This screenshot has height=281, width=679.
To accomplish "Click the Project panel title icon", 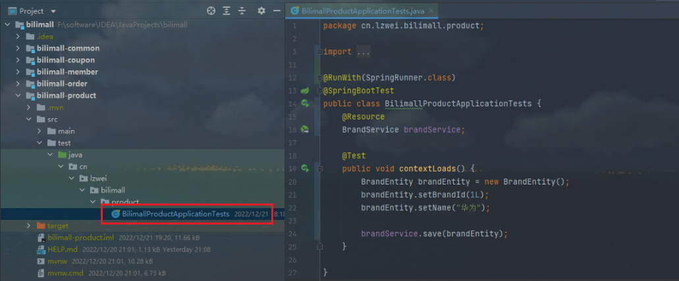I will tap(13, 11).
